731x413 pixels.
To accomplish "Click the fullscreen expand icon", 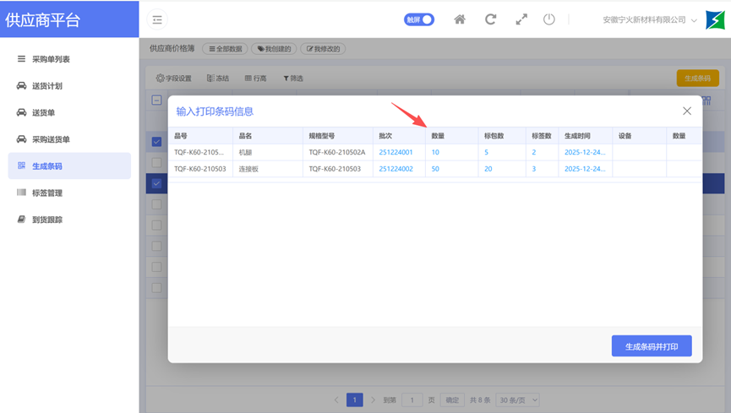I will [x=521, y=19].
